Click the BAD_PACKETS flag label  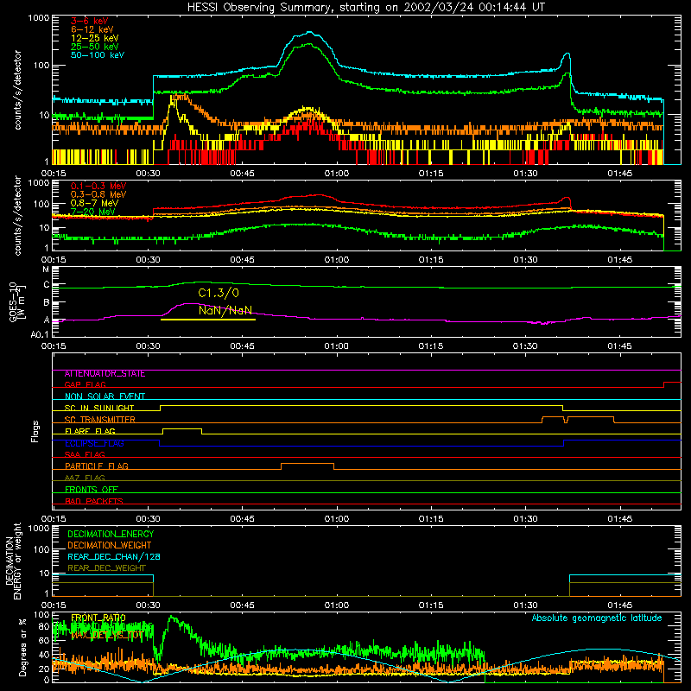pyautogui.click(x=94, y=501)
